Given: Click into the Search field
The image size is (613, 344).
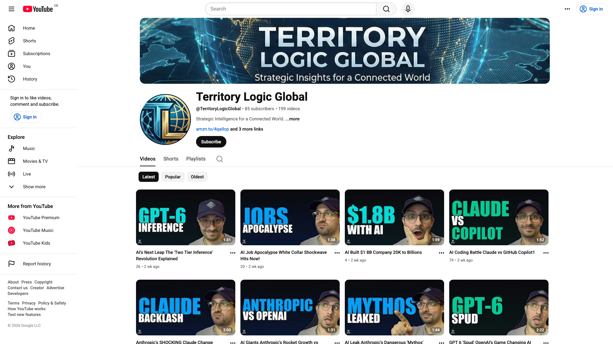Looking at the screenshot, I should click(291, 9).
